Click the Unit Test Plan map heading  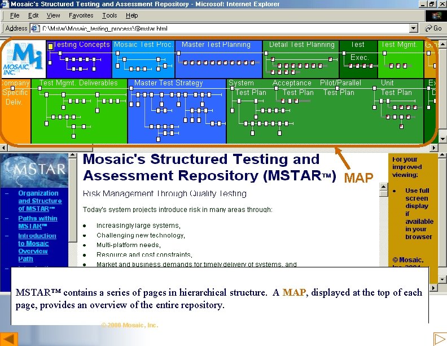pyautogui.click(x=396, y=88)
